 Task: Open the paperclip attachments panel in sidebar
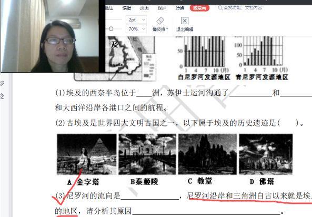tap(2, 83)
